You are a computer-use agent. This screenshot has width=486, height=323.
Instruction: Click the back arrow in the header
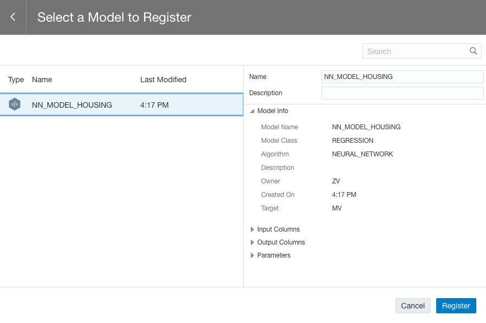[13, 17]
